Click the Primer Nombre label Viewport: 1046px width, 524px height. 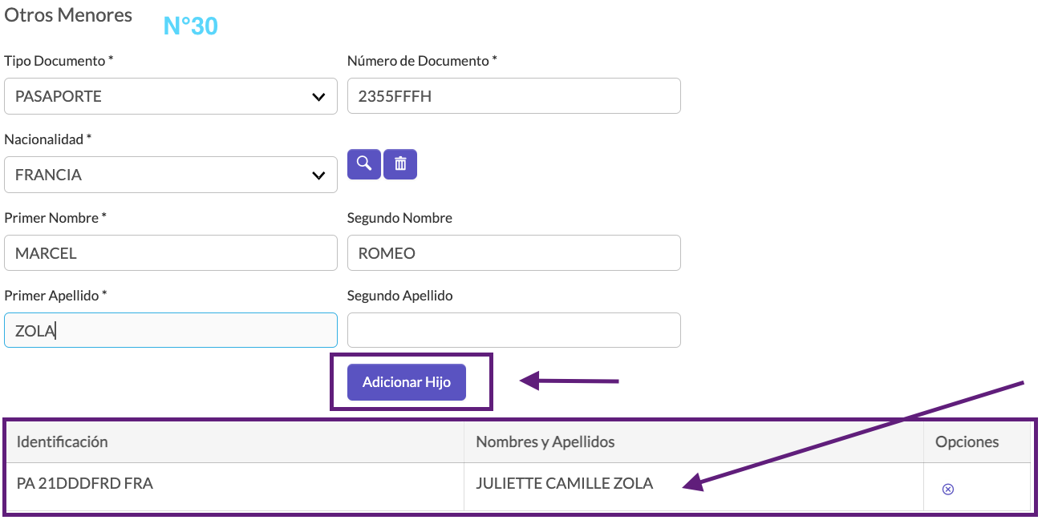pyautogui.click(x=55, y=218)
